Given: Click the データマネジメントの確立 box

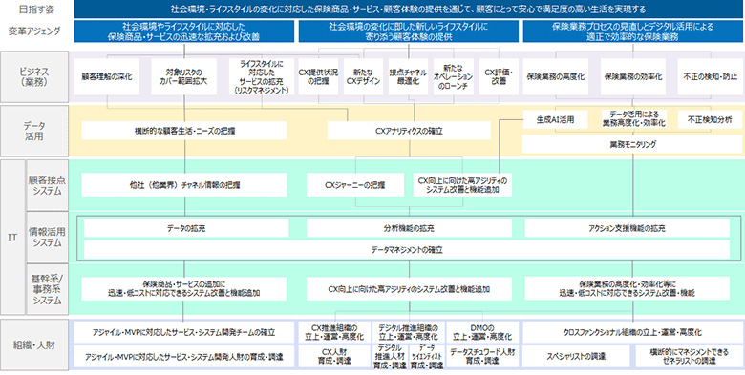Looking at the screenshot, I should click(407, 250).
